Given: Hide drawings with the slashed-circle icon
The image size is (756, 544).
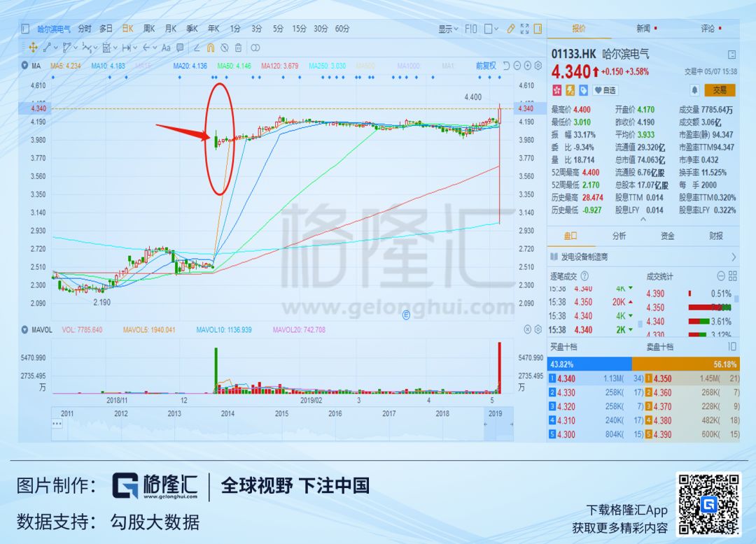Looking at the screenshot, I should pyautogui.click(x=225, y=47).
